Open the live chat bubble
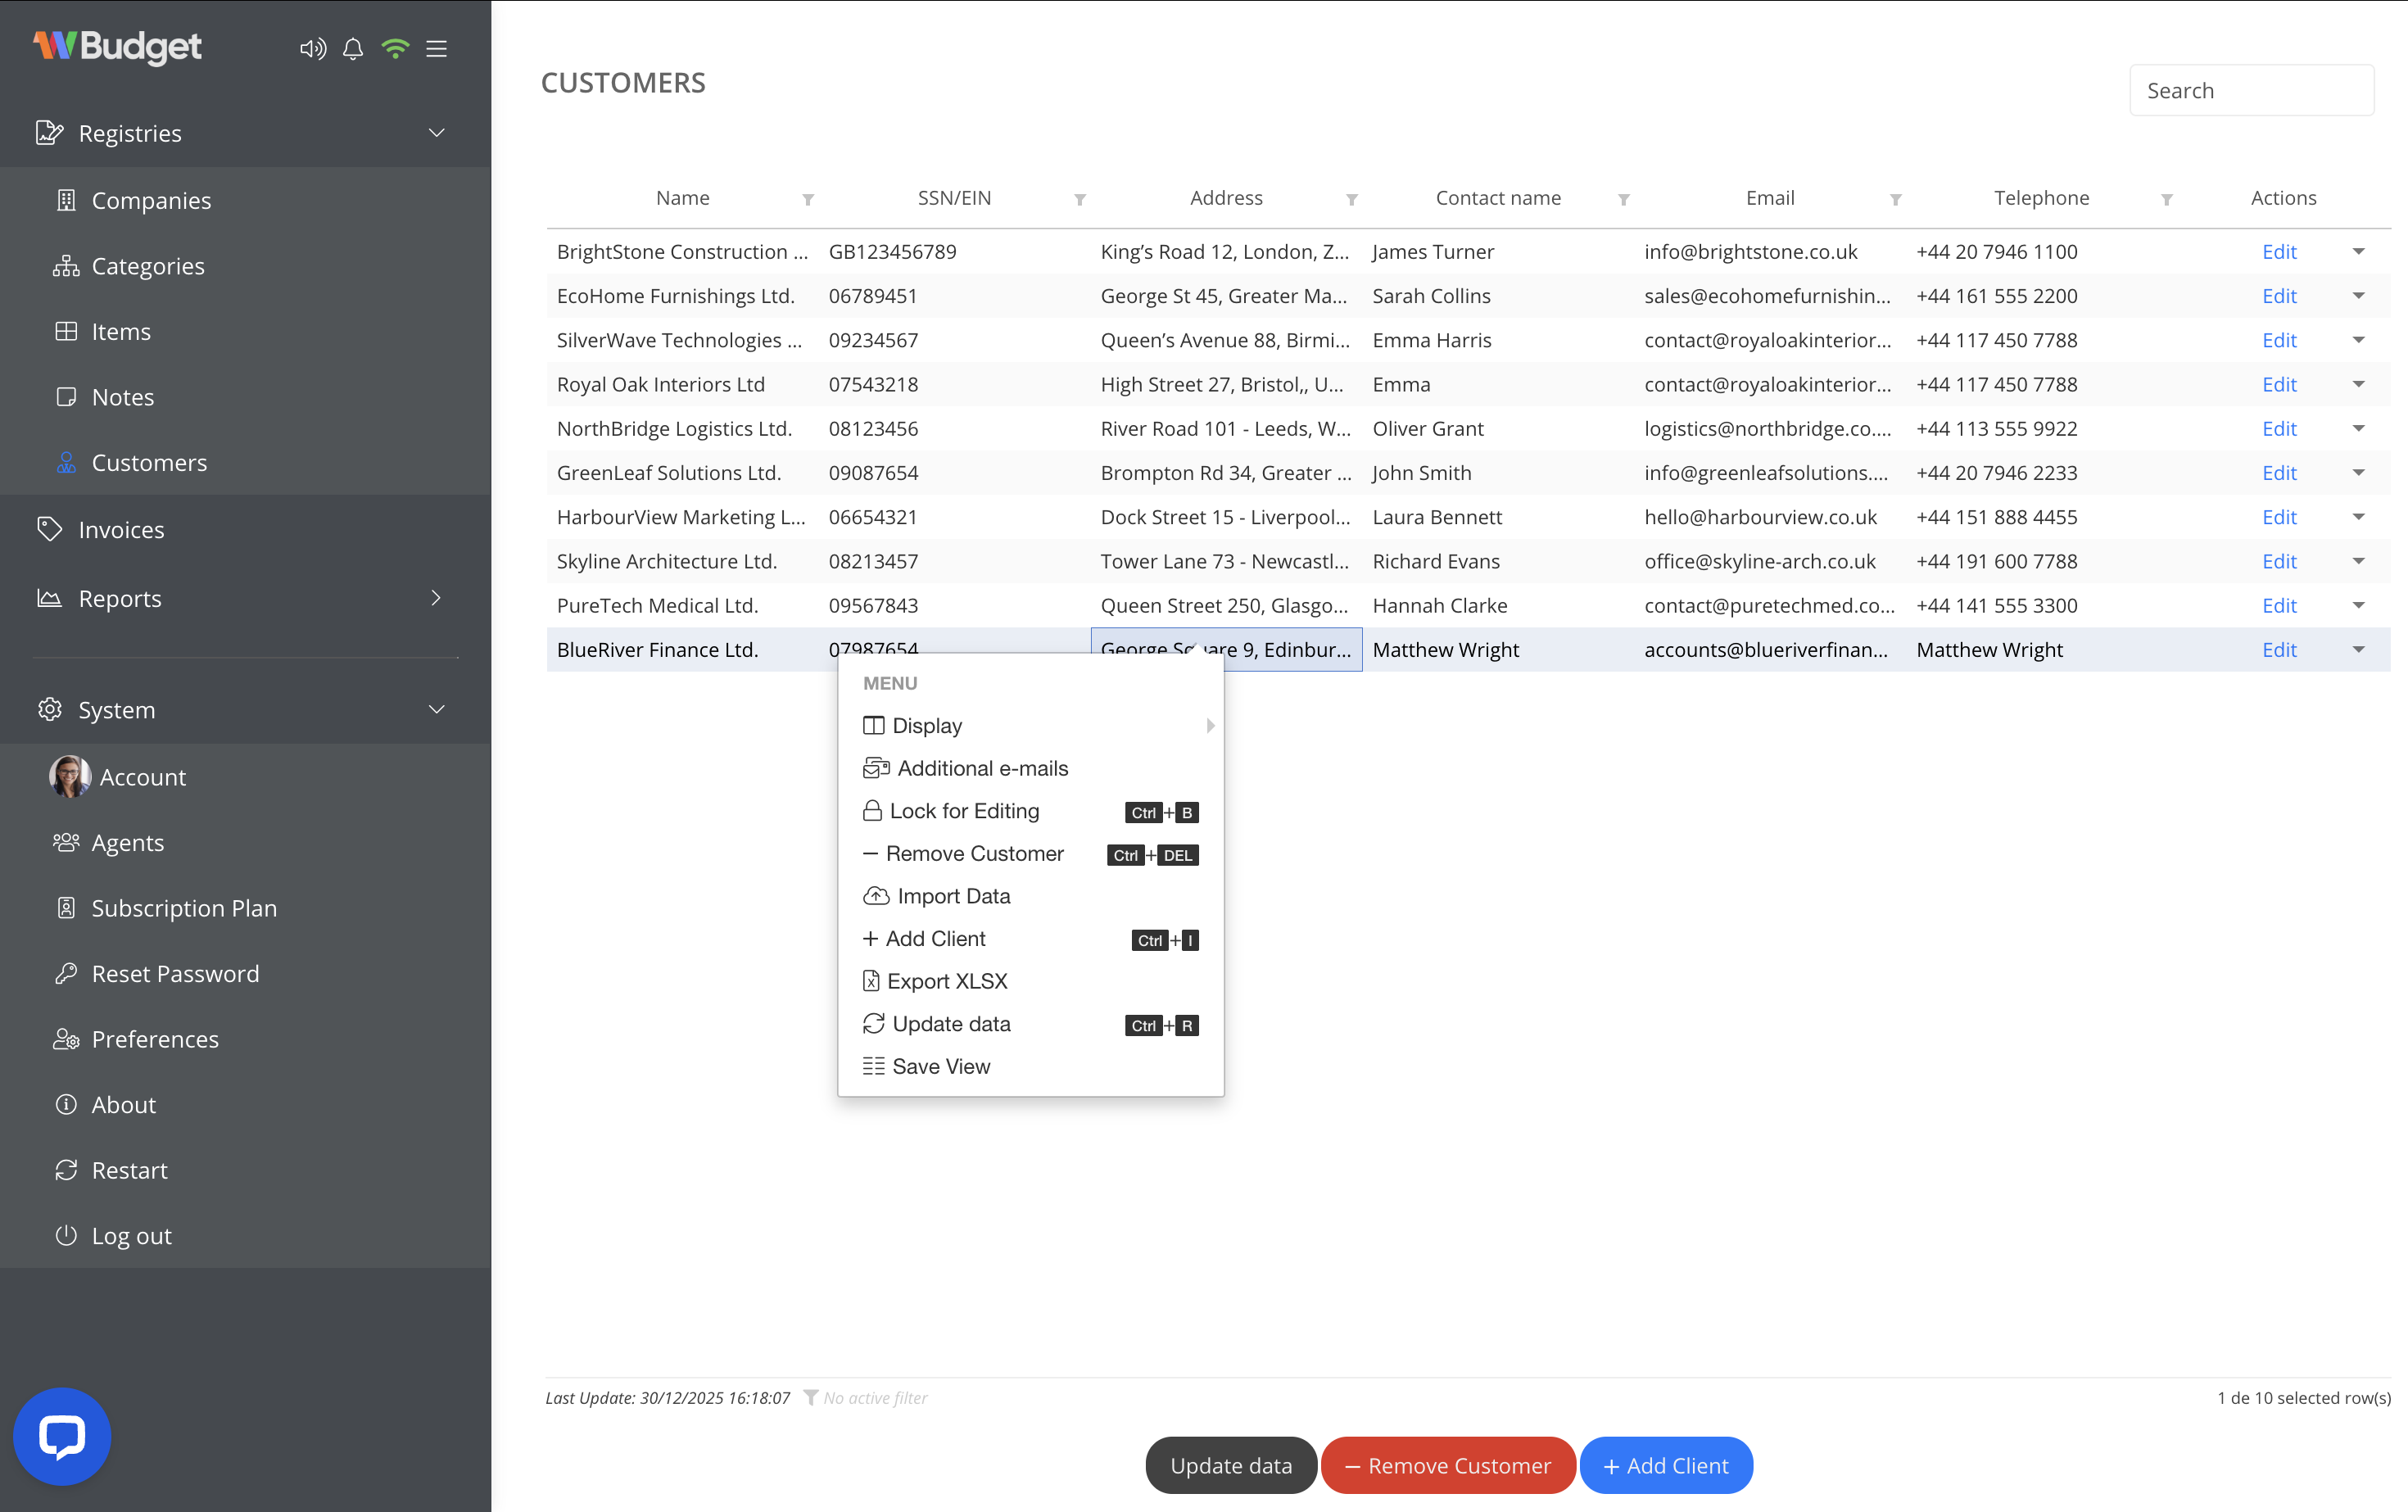2408x1512 pixels. coord(61,1435)
